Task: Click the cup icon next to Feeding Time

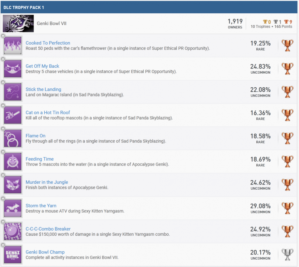Action: (287, 161)
